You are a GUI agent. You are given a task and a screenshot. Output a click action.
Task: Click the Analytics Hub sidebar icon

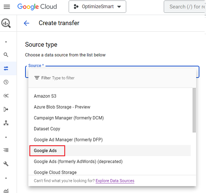point(6,96)
